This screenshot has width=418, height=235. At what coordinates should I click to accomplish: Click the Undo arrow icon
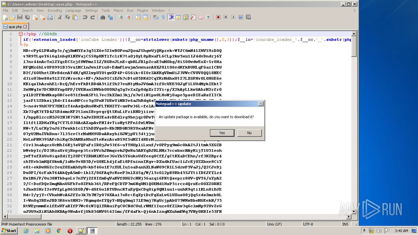tap(85, 17)
